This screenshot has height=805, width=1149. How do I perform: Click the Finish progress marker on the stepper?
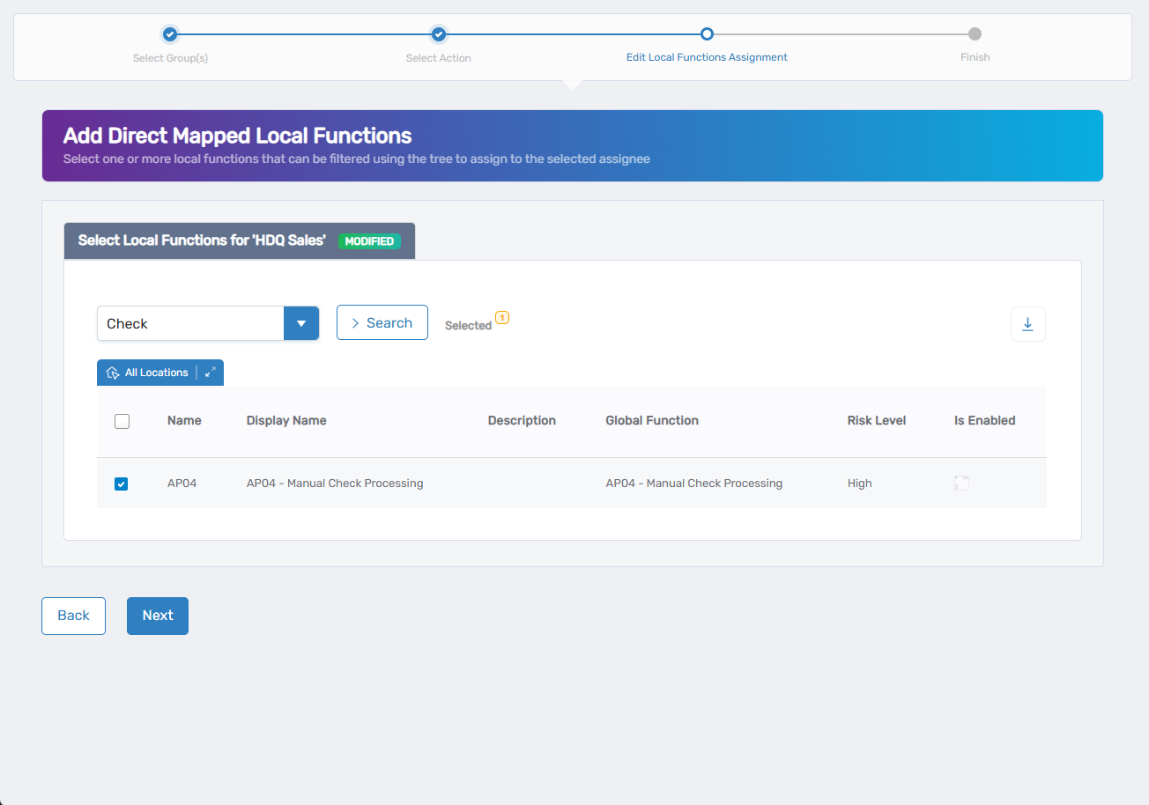tap(975, 34)
